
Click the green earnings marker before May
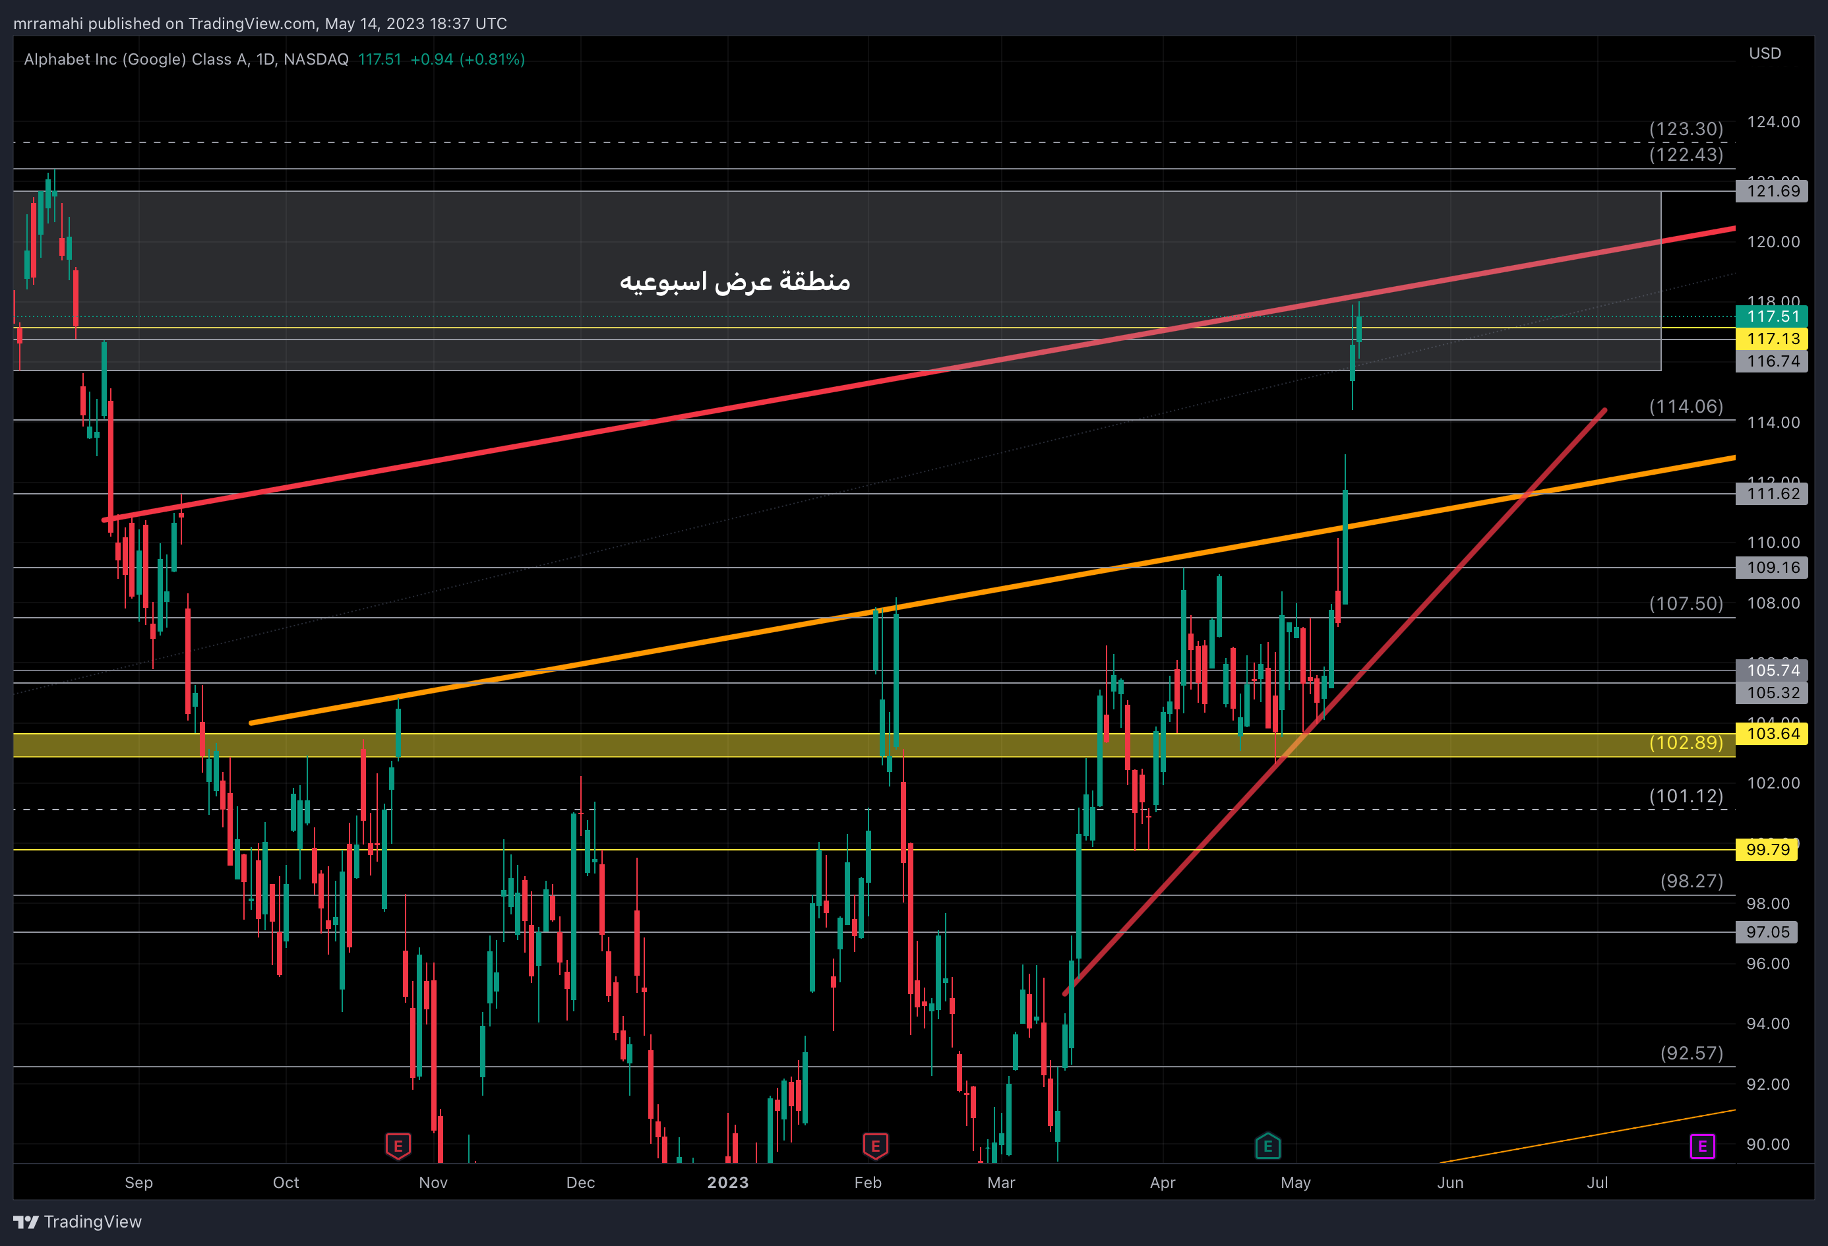tap(1267, 1145)
